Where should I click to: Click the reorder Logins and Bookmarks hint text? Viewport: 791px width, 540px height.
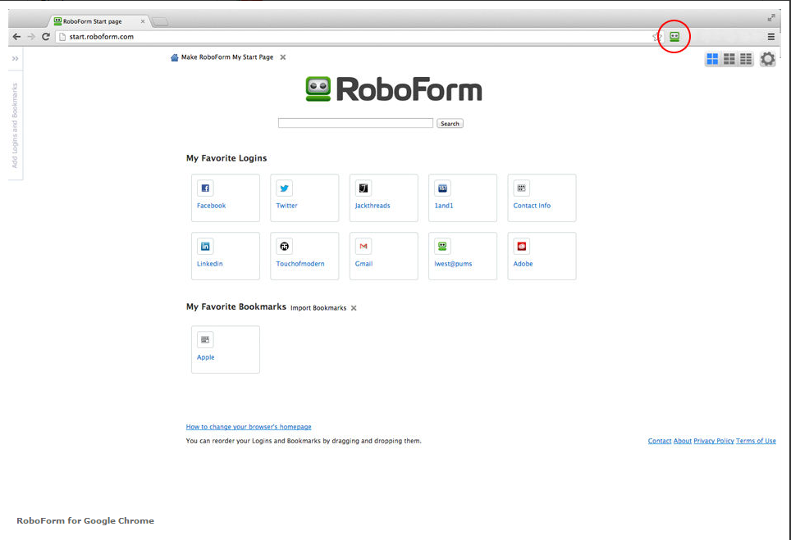[x=304, y=441]
